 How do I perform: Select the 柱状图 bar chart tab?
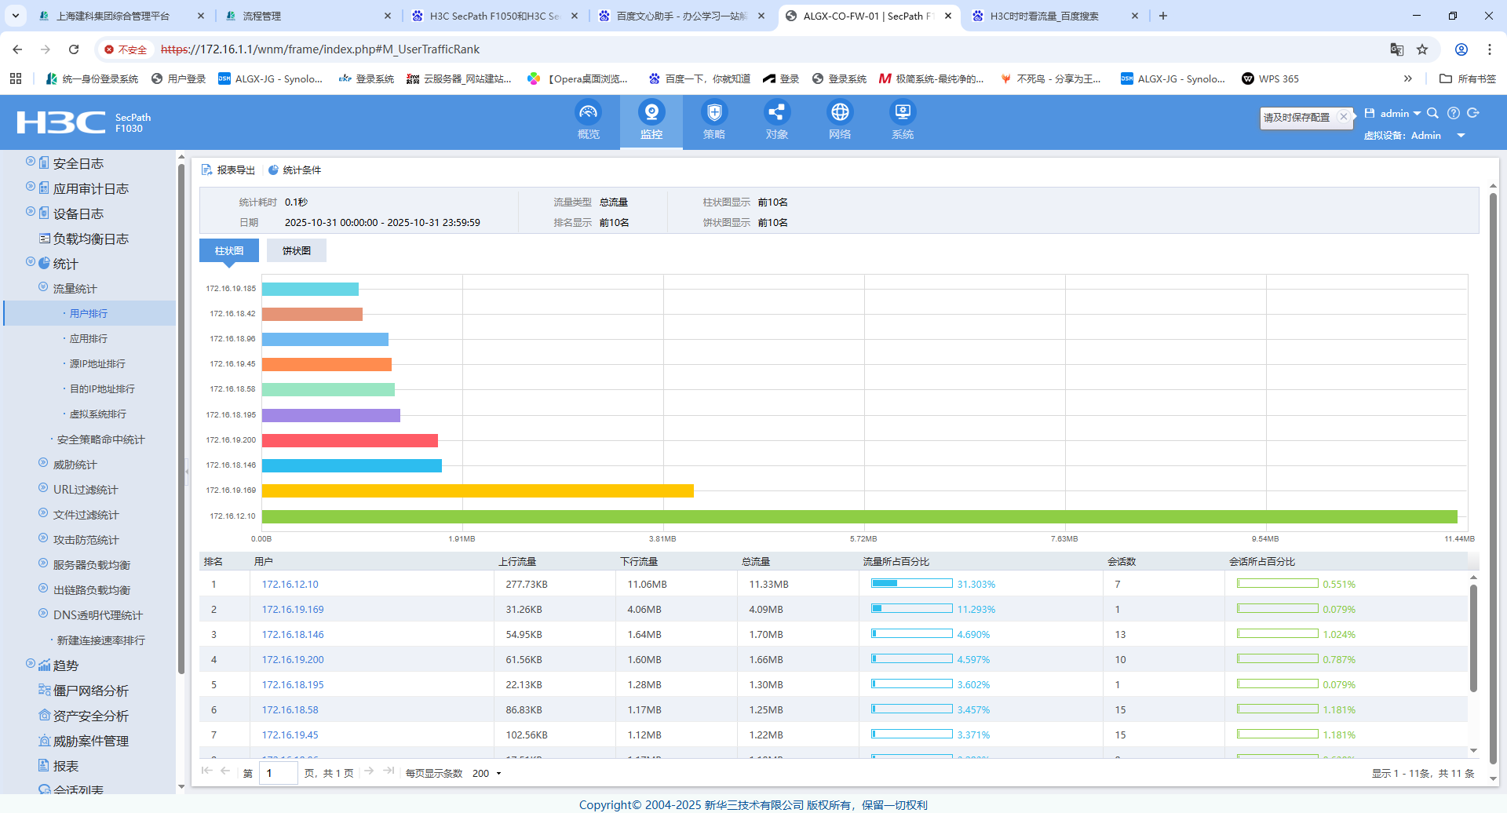229,251
